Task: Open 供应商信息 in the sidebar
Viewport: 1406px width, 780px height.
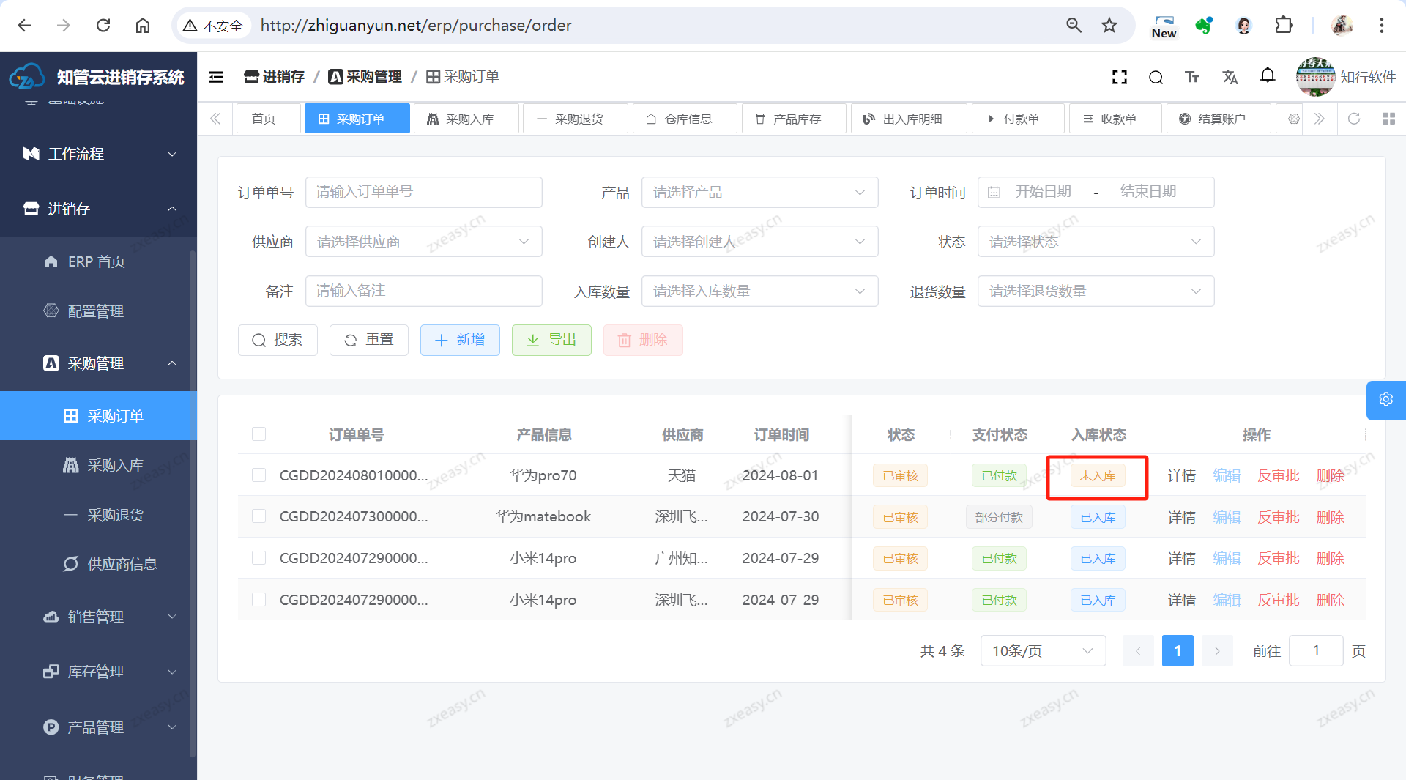Action: click(122, 564)
